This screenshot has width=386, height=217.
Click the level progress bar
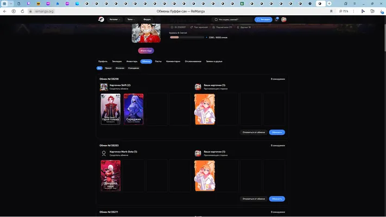187,37
